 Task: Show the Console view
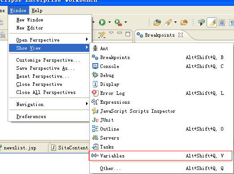pos(161,66)
